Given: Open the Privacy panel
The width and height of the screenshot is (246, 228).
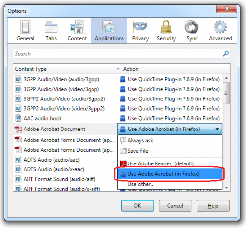Looking at the screenshot, I should point(140,31).
